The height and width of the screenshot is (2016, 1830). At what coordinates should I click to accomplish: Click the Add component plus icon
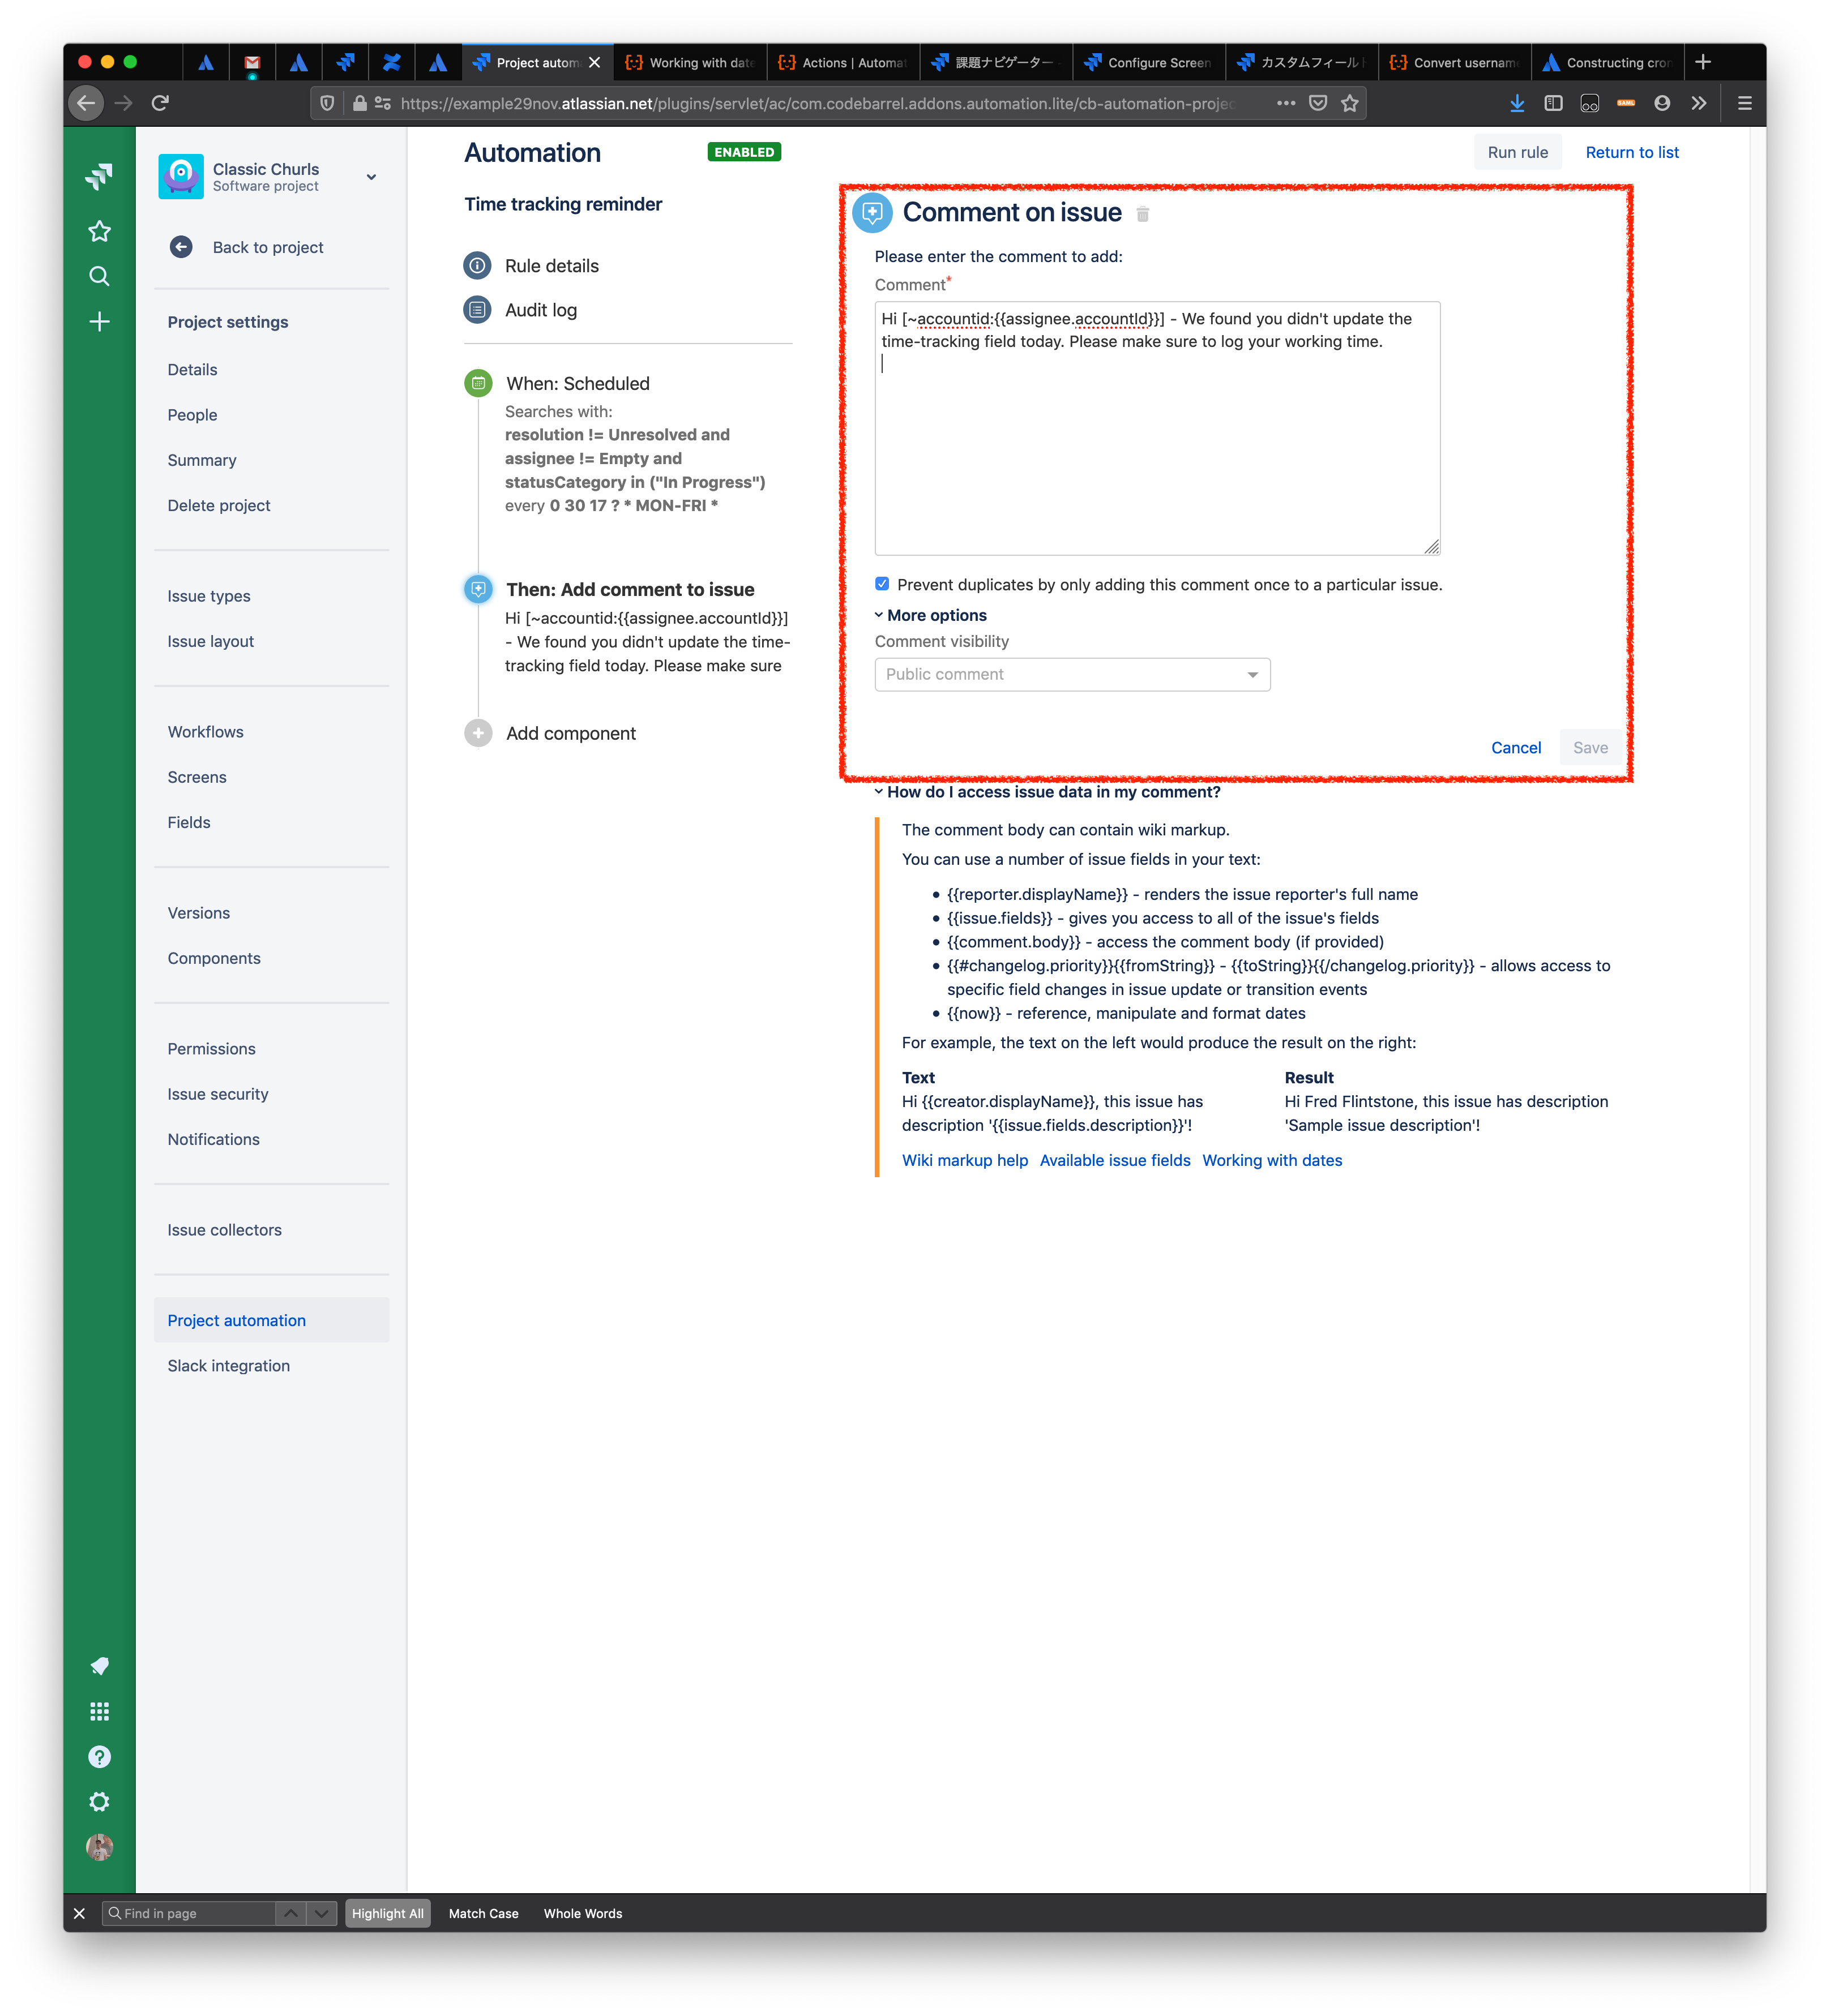click(x=478, y=733)
